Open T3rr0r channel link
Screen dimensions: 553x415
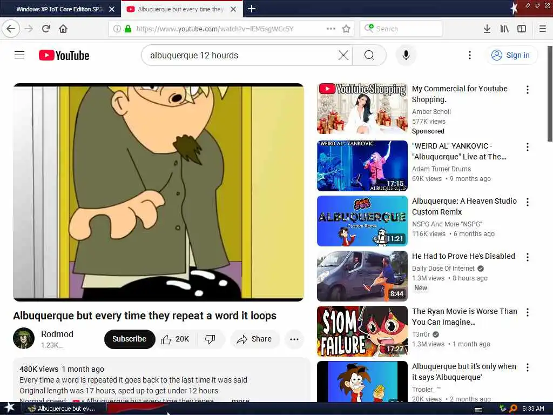pos(421,334)
